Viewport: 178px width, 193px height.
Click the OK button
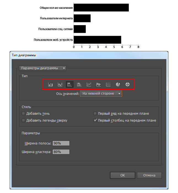coord(123,175)
